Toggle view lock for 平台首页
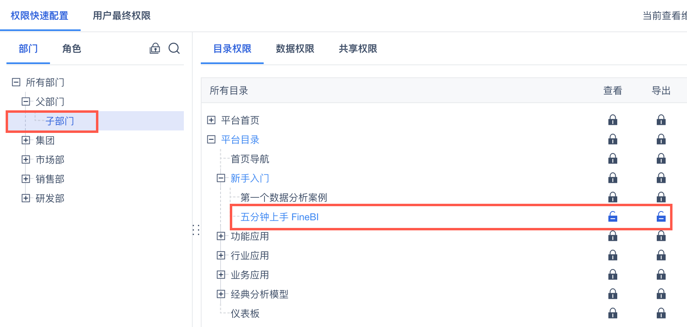The height and width of the screenshot is (327, 687). click(612, 120)
